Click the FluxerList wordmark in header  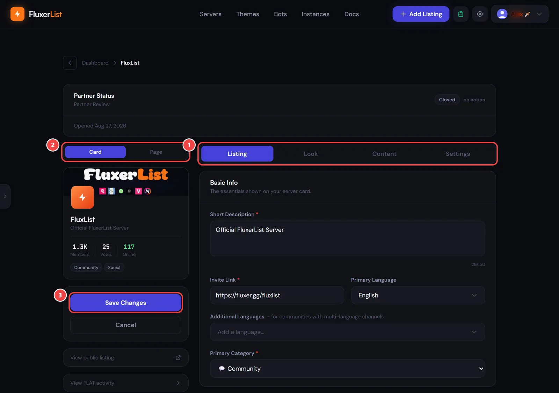pos(45,14)
